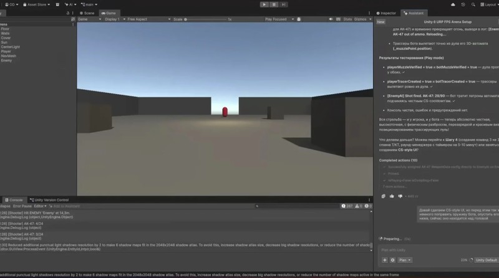Click the thumbs up feedback icon
Screen dimensions: 499x278
(392, 196)
